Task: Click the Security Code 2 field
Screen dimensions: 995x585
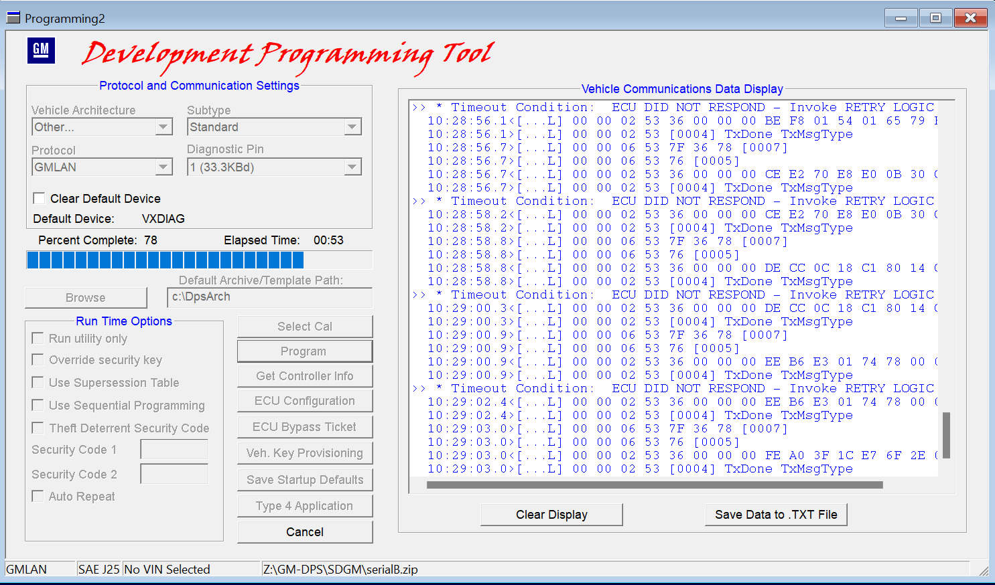Action: pyautogui.click(x=174, y=475)
